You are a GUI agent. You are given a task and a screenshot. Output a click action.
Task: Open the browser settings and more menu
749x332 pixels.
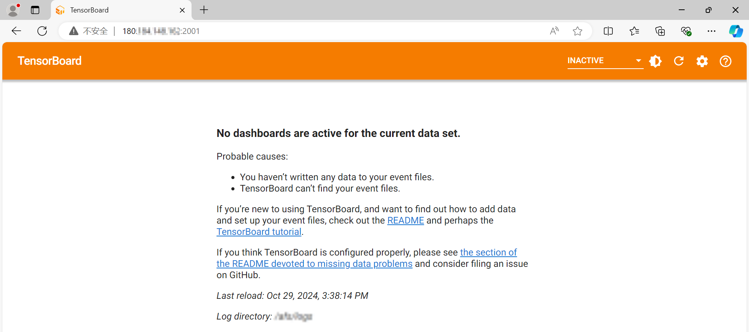pyautogui.click(x=712, y=31)
